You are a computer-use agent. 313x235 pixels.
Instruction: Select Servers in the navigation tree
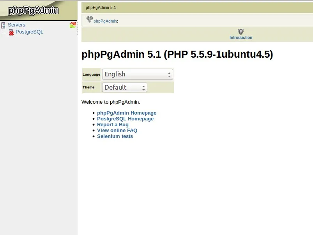click(x=16, y=25)
